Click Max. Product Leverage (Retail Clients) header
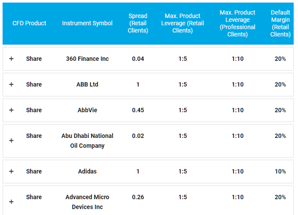 pos(183,23)
